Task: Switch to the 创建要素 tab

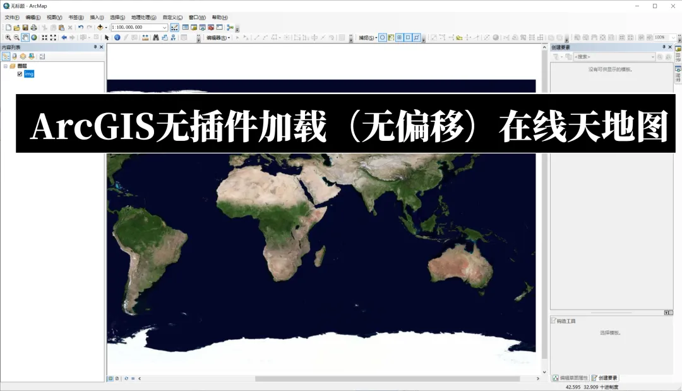Action: [x=604, y=378]
